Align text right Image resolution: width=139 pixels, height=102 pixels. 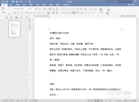point(70,13)
